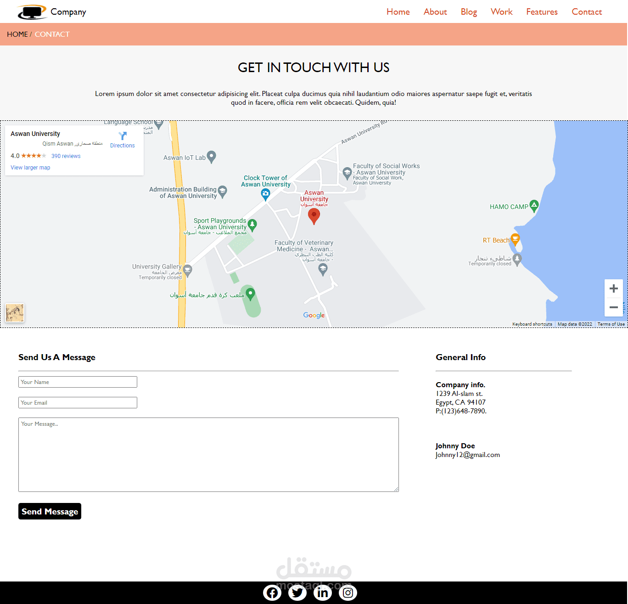This screenshot has width=628, height=604.
Task: Click the map zoom in plus button
Action: [x=614, y=288]
